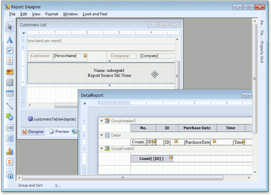Image resolution: width=271 pixels, height=195 pixels.
Task: Select the Line drawing tool
Action: 10,106
